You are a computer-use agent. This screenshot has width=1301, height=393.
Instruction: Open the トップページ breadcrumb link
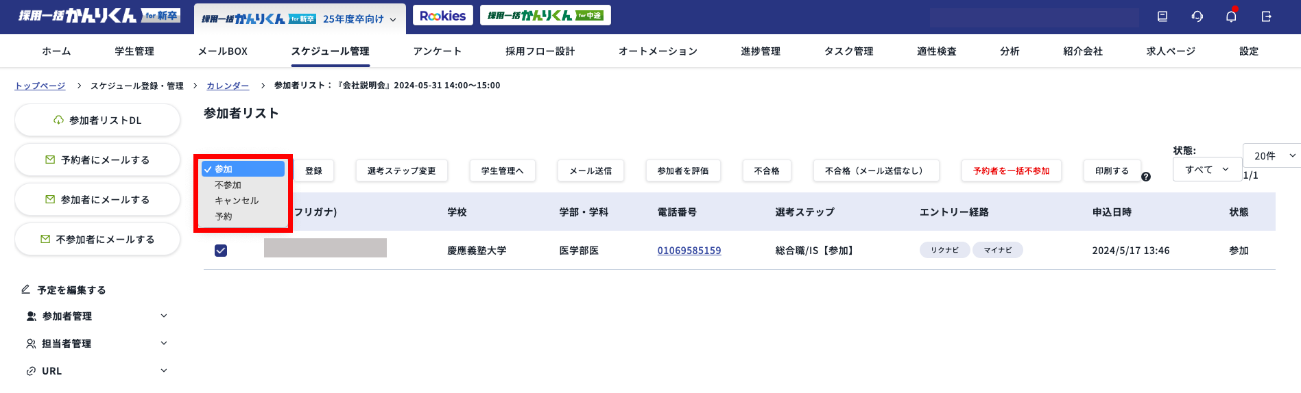40,86
